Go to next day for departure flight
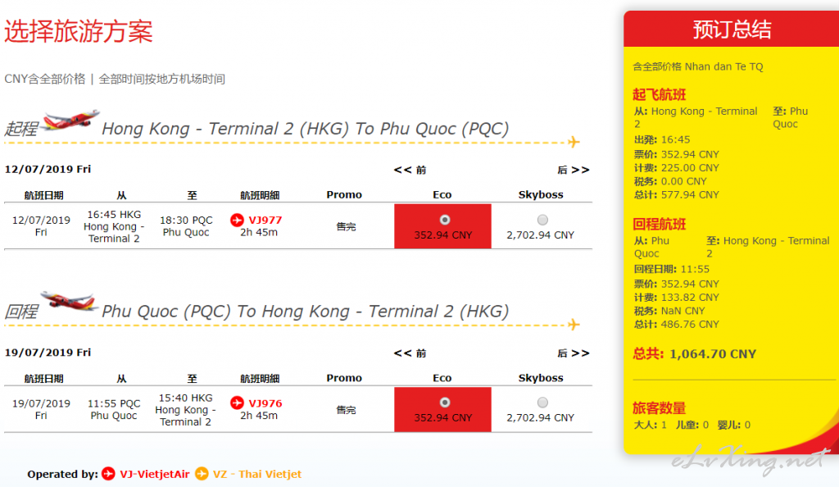 [x=573, y=170]
